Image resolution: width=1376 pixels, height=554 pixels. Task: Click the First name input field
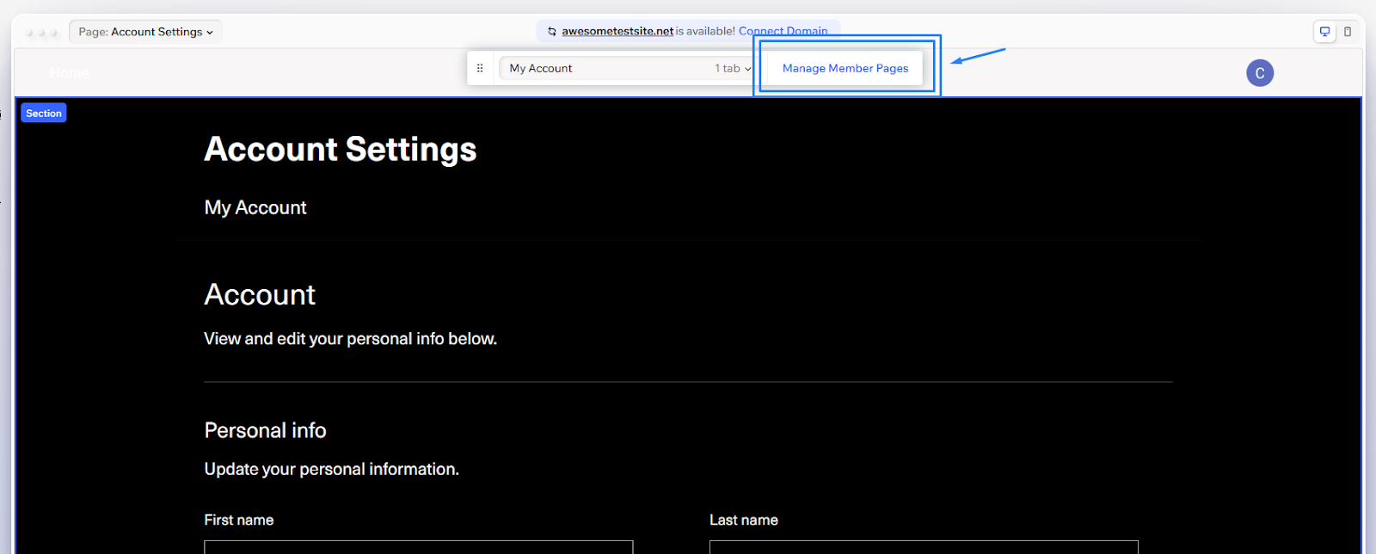pyautogui.click(x=418, y=547)
